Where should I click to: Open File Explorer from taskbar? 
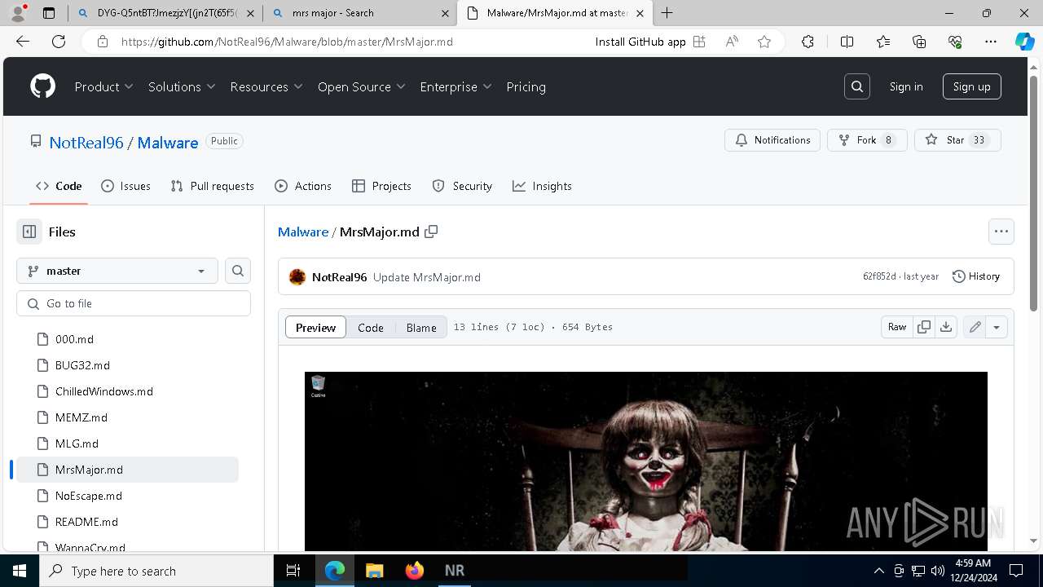pyautogui.click(x=375, y=571)
